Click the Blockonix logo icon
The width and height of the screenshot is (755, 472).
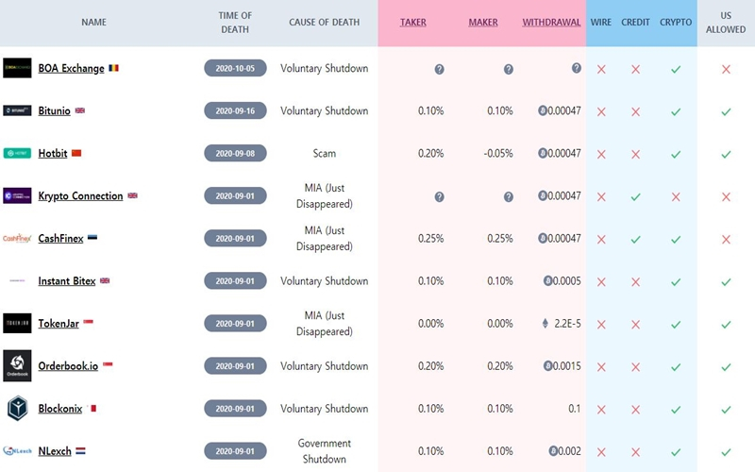17,408
